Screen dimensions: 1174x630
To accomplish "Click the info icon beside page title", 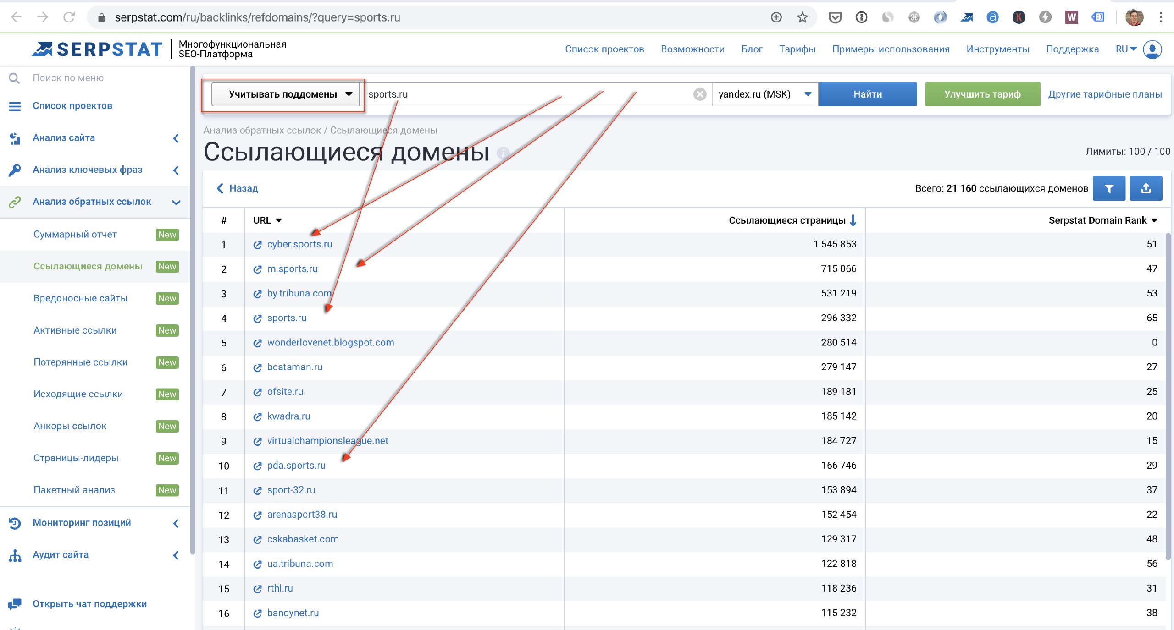I will tap(503, 153).
